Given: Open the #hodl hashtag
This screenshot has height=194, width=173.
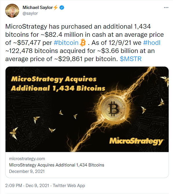Looking at the screenshot, I should tap(152, 43).
